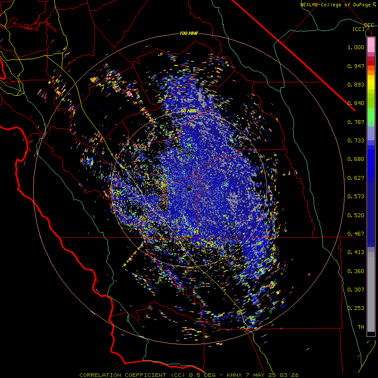Click the 0.840 scale value
This screenshot has height=378, width=378.
(x=356, y=103)
